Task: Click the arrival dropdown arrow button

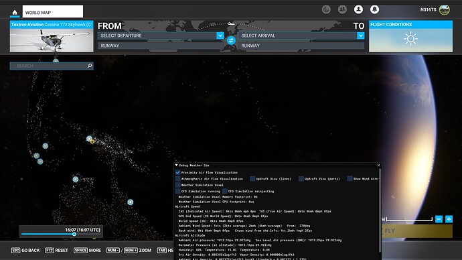Action: 361,36
